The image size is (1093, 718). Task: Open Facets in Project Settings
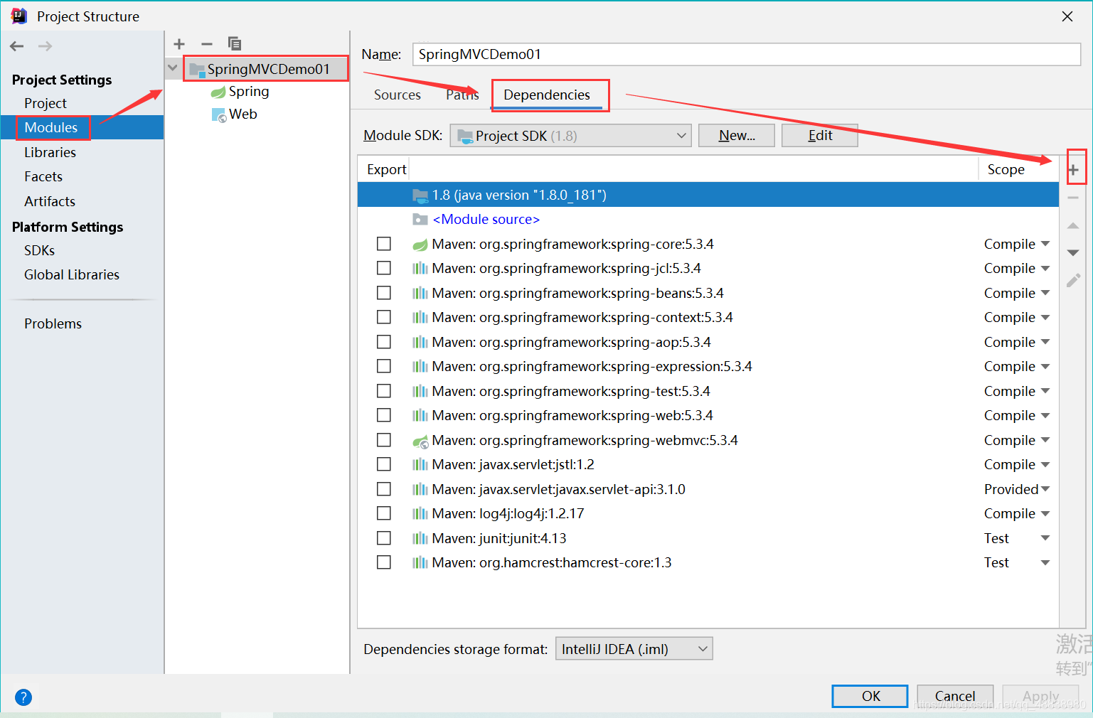(43, 177)
